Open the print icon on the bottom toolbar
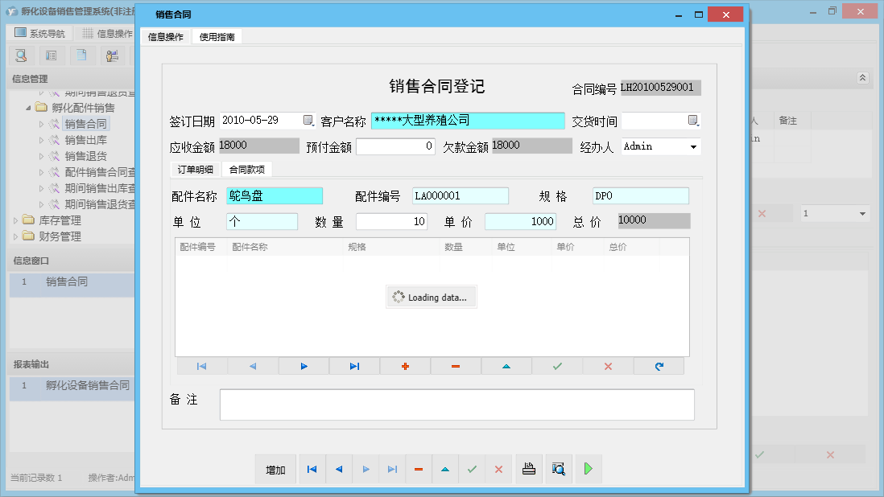The height and width of the screenshot is (497, 884). 529,469
